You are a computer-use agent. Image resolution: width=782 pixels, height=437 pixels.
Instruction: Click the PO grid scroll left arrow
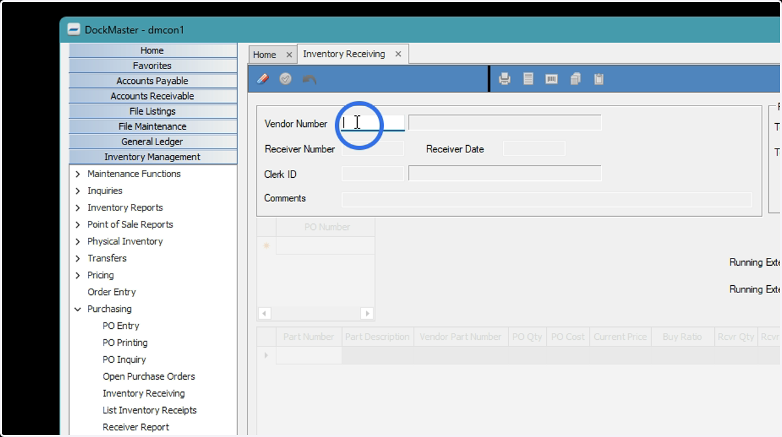[x=264, y=313]
